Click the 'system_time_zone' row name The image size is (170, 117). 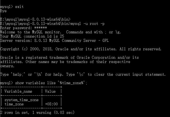click(21, 100)
